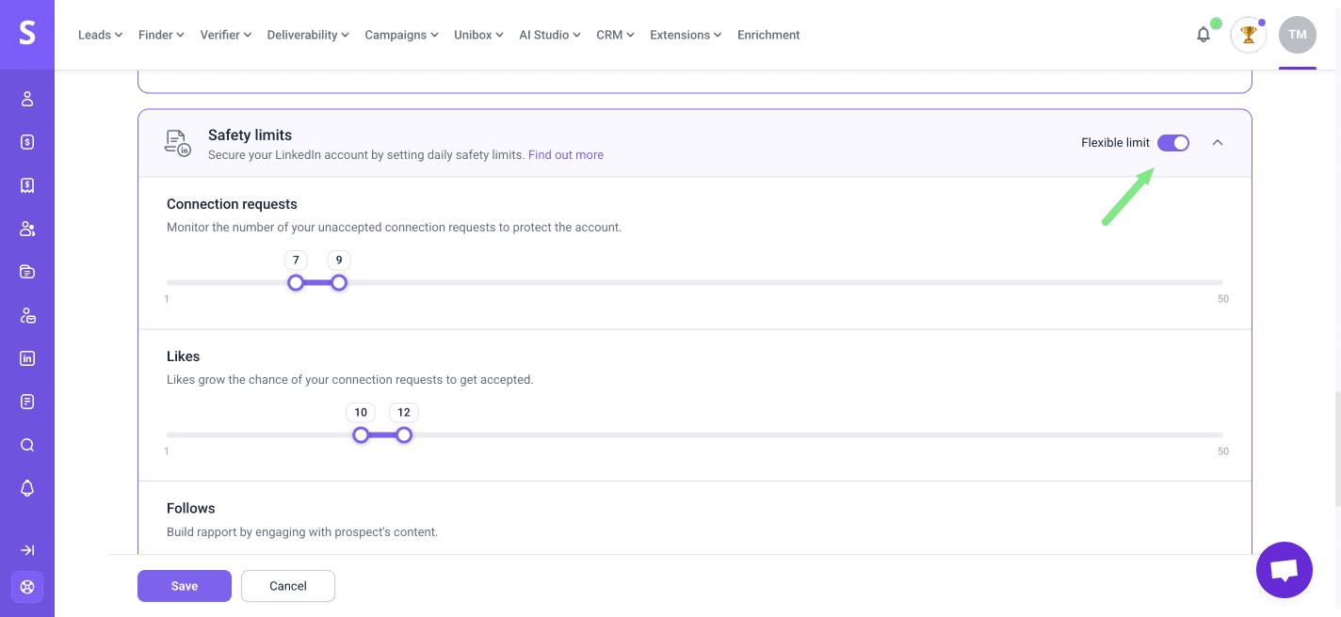
Task: Expand the Campaigns dropdown menu
Action: 401,35
